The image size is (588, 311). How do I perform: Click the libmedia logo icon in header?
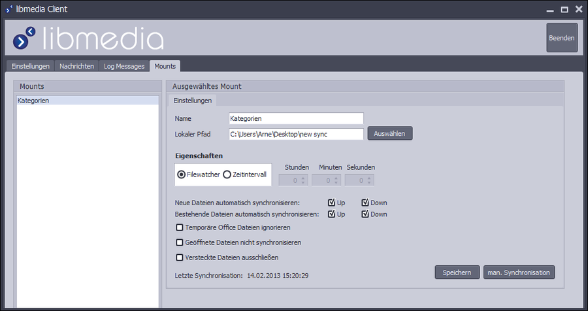tap(24, 38)
